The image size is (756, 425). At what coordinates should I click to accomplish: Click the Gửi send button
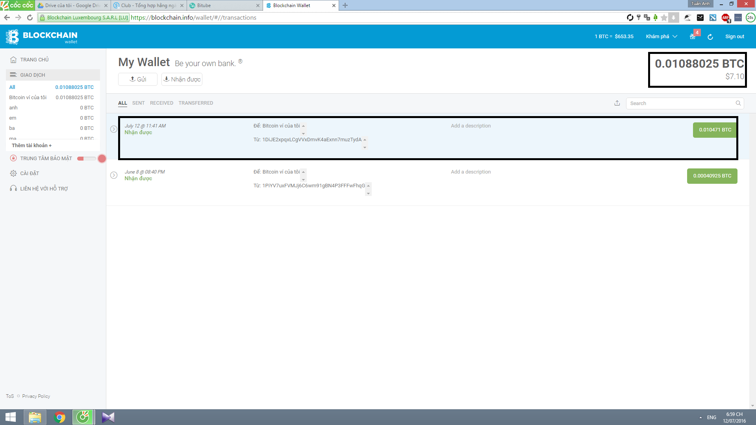[138, 79]
